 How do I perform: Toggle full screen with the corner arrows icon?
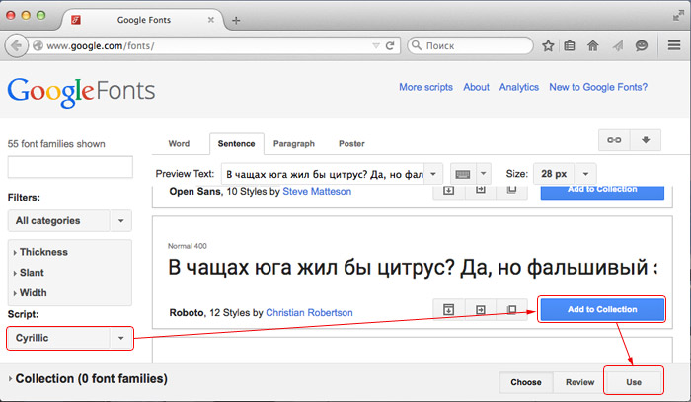pyautogui.click(x=678, y=16)
